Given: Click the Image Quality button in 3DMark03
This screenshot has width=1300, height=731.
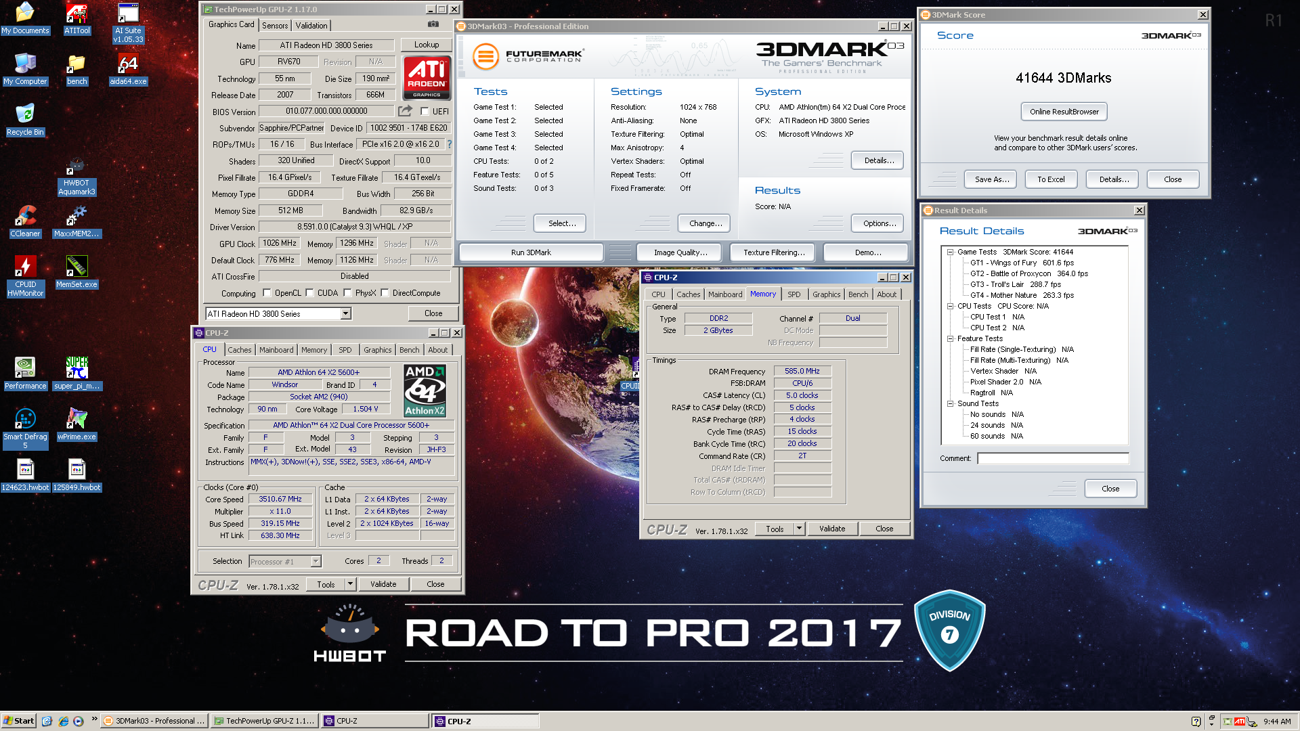Looking at the screenshot, I should click(x=680, y=252).
